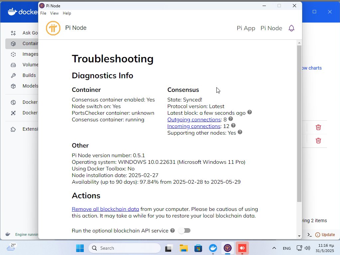This screenshot has width=340, height=255.
Task: Click ENG language indicator in tray
Action: (287, 248)
